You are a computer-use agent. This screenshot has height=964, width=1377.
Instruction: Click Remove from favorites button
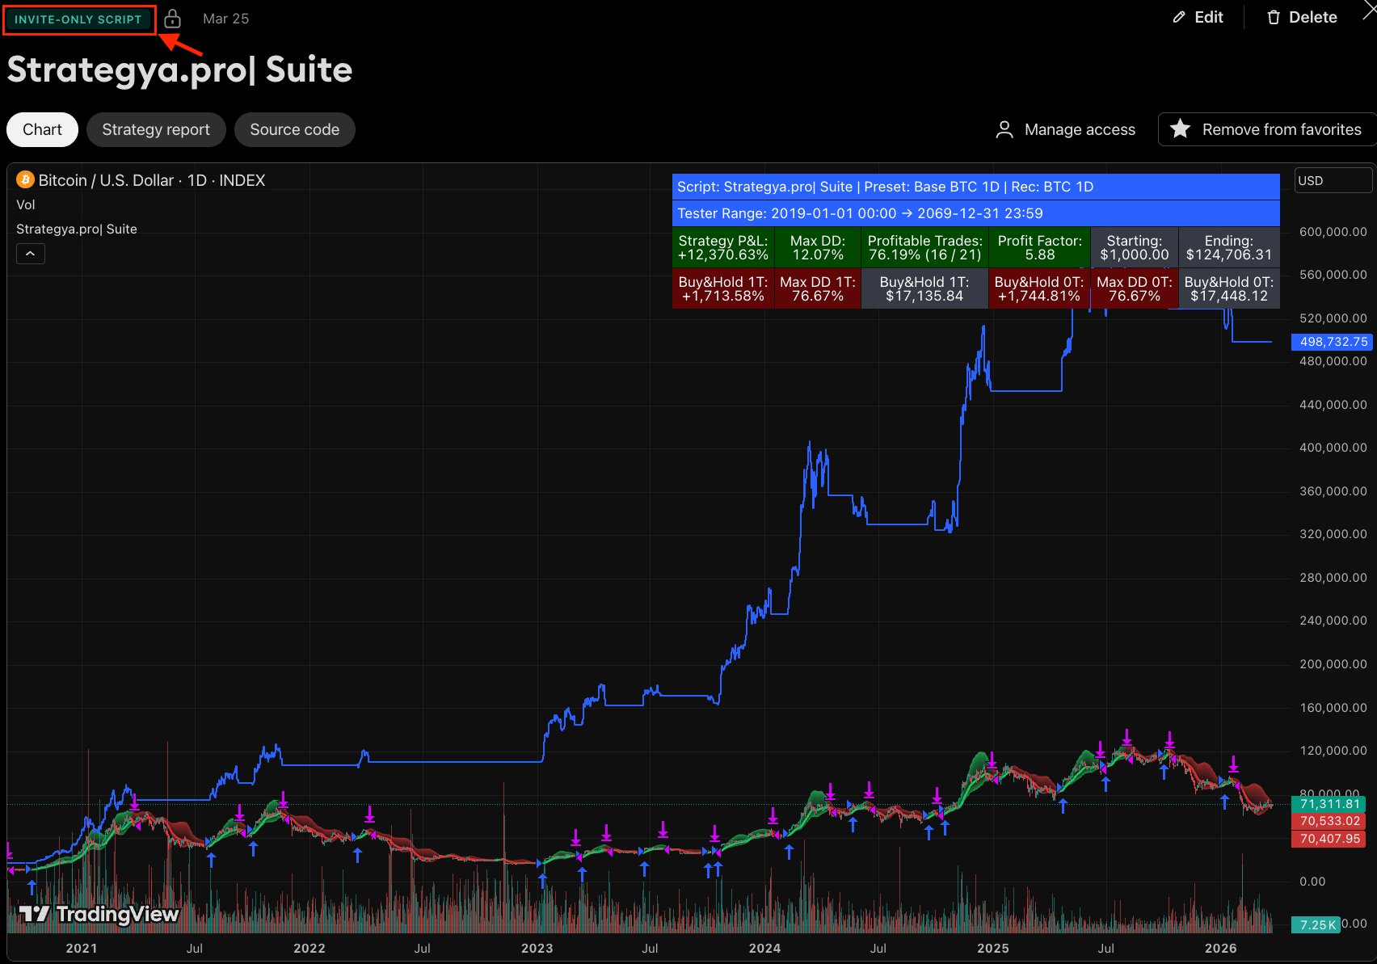coord(1266,129)
